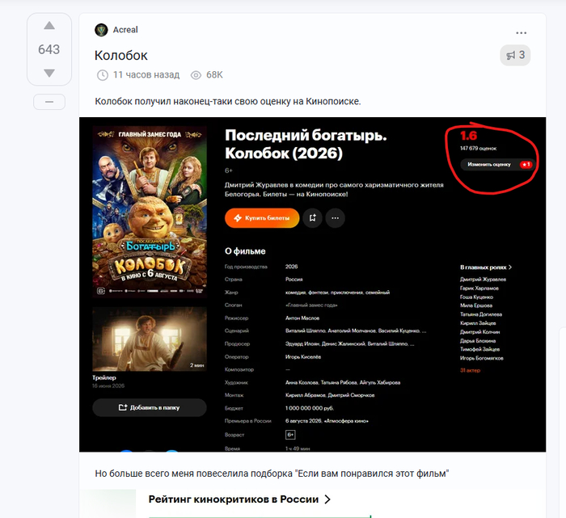Viewport: 566px width, 518px height.
Task: Click actor name Мила Ершова
Action: tap(476, 305)
